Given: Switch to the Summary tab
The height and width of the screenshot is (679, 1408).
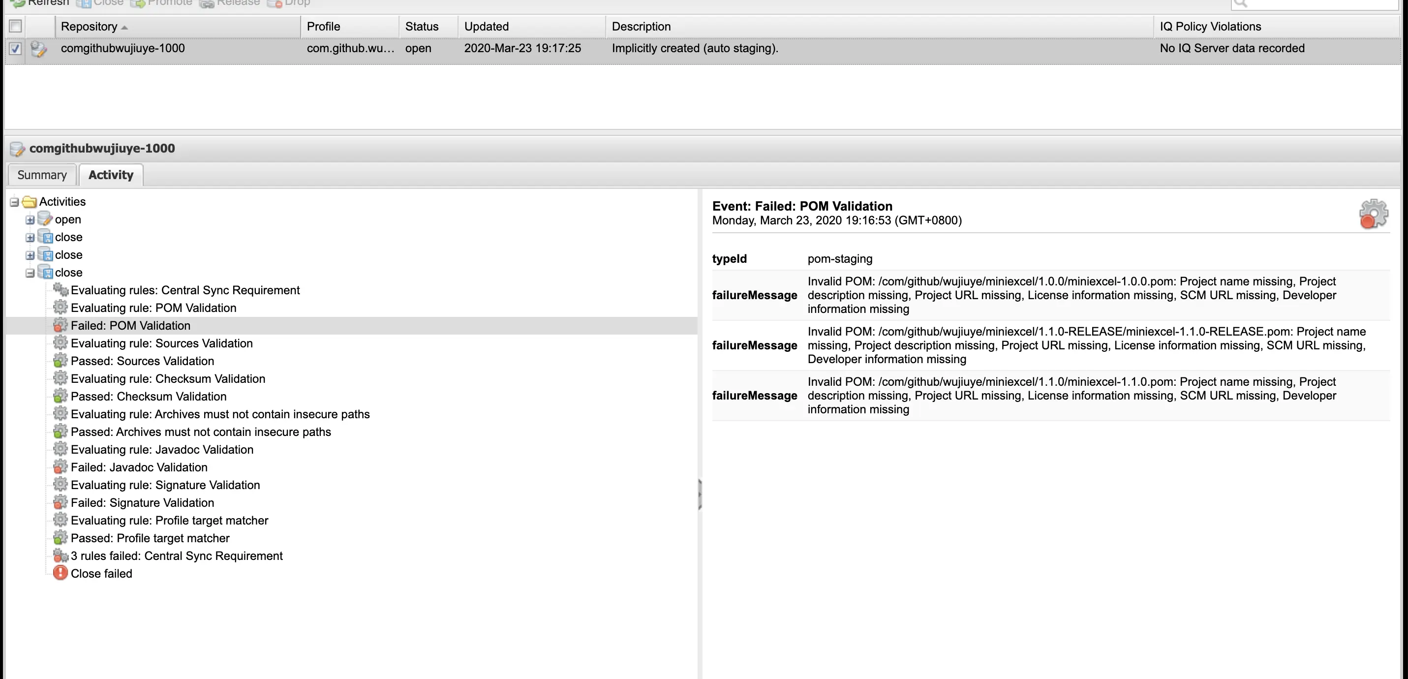Looking at the screenshot, I should pos(42,175).
